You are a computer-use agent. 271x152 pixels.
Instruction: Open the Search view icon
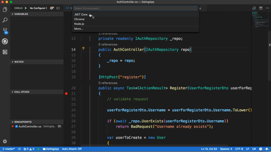pyautogui.click(x=5, y=20)
